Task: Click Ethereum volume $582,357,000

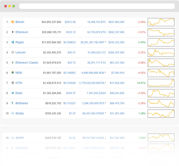Action: 116,32
